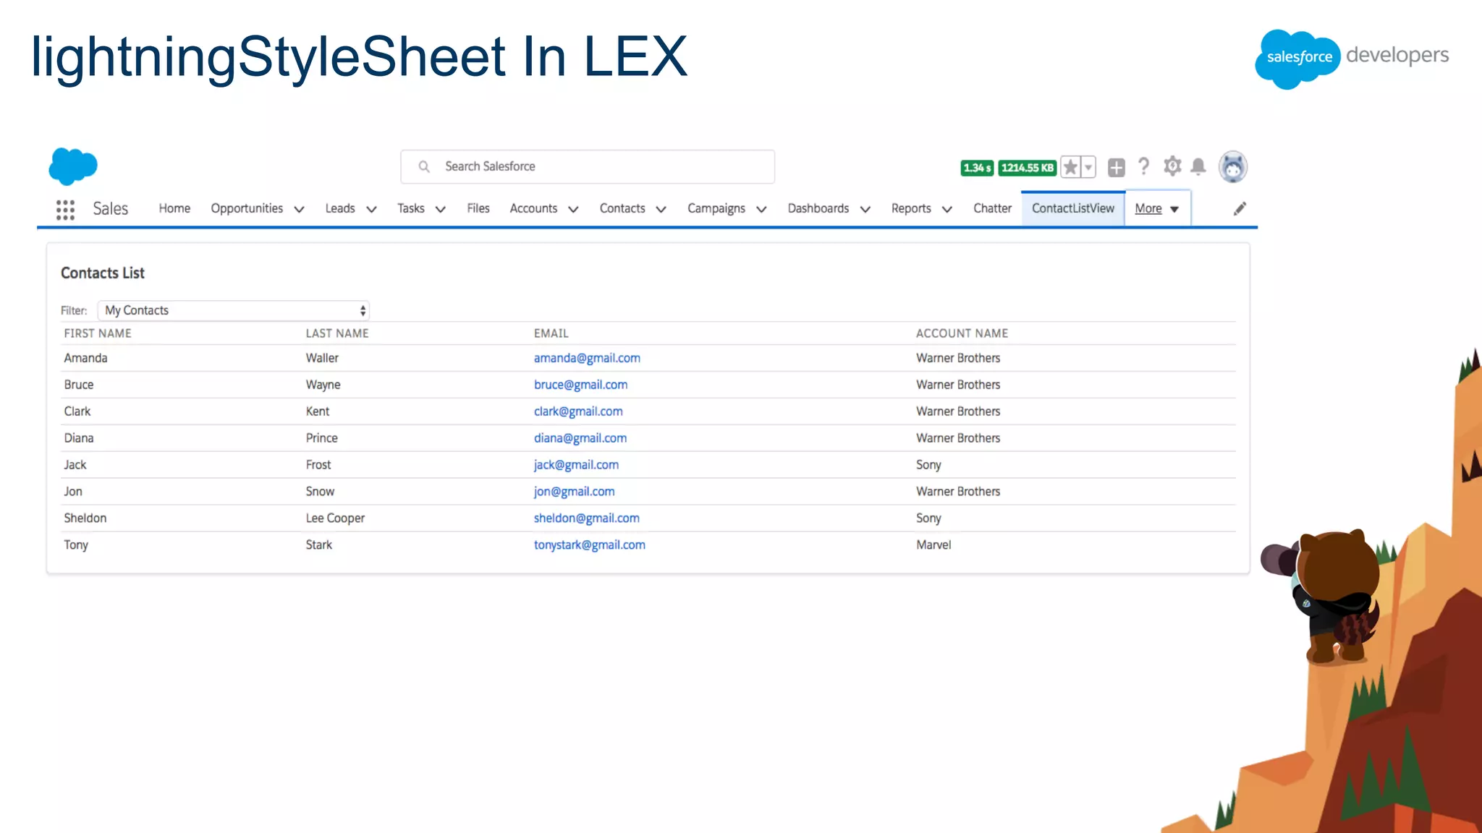Viewport: 1482px width, 833px height.
Task: Expand the Leads tab chevron
Action: (371, 210)
